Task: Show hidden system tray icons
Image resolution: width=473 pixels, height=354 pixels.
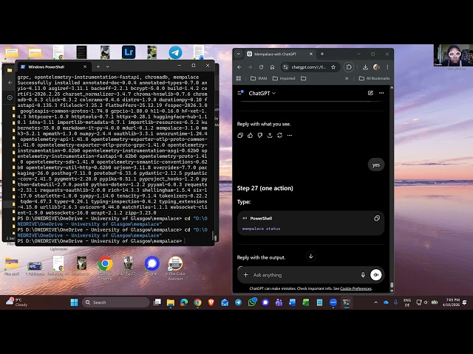Action: click(376, 302)
